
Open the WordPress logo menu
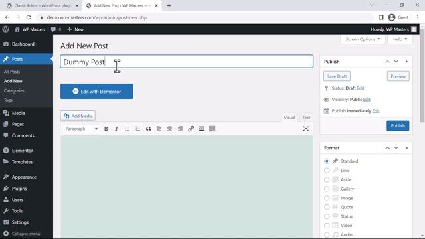tap(6, 29)
